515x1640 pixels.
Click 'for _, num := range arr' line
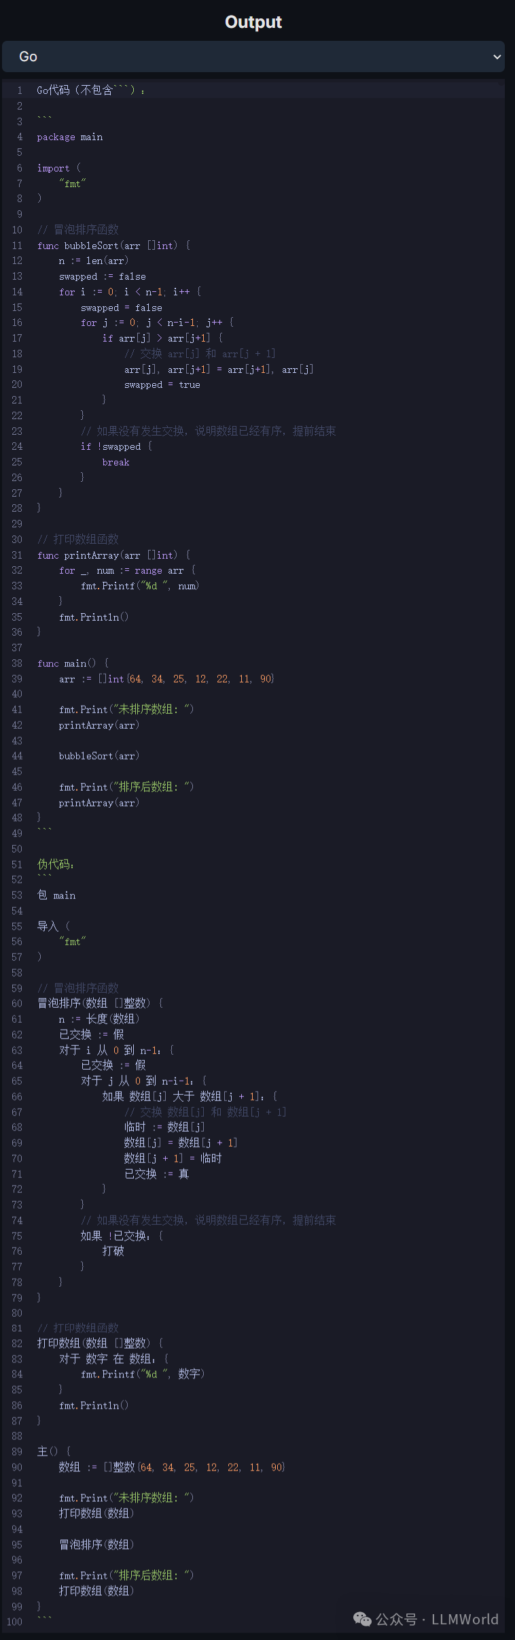pos(127,570)
